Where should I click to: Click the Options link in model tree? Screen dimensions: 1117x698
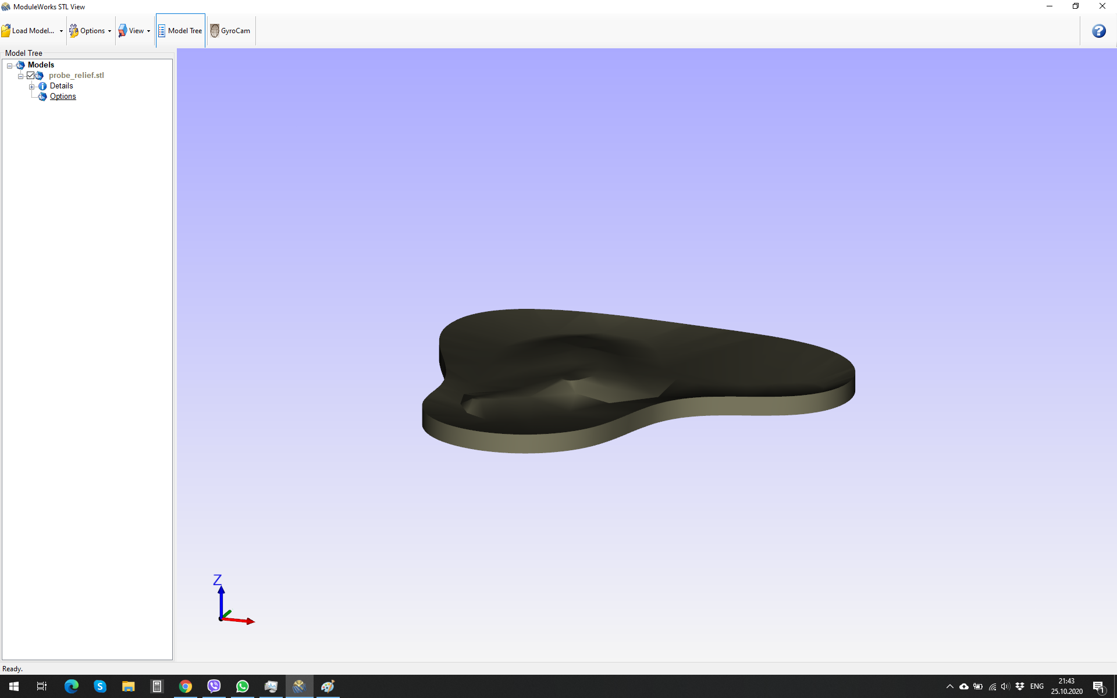point(63,97)
